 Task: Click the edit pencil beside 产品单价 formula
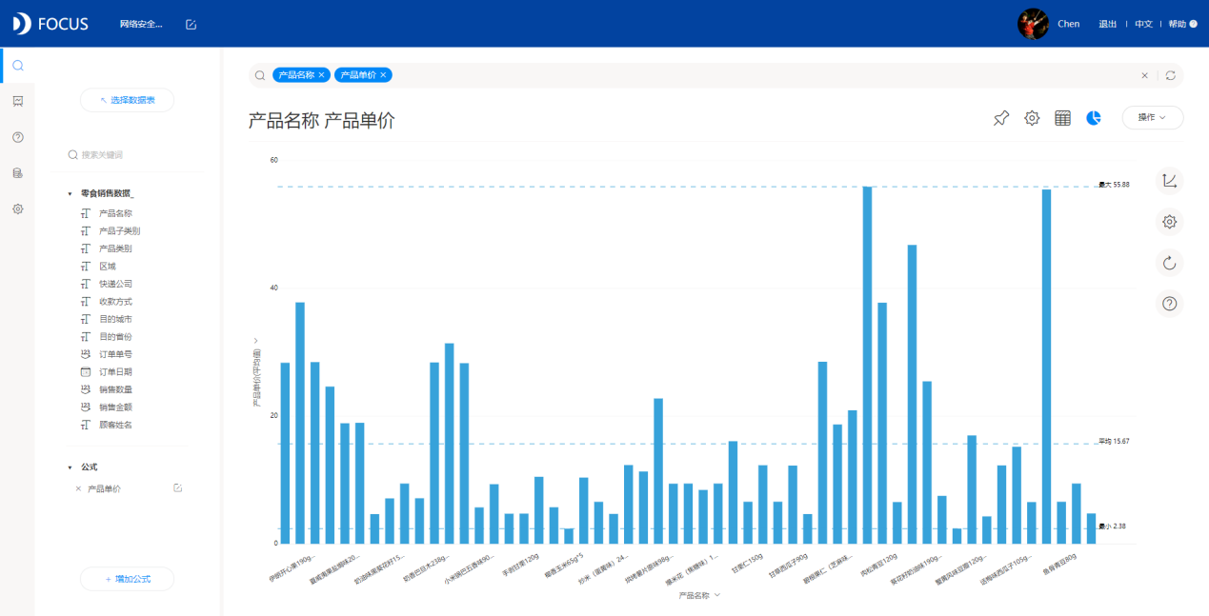click(176, 487)
